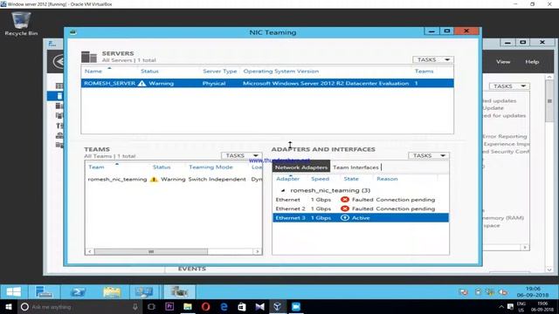Open the Recycle Bin on the desktop
The height and width of the screenshot is (314, 559).
tap(21, 24)
